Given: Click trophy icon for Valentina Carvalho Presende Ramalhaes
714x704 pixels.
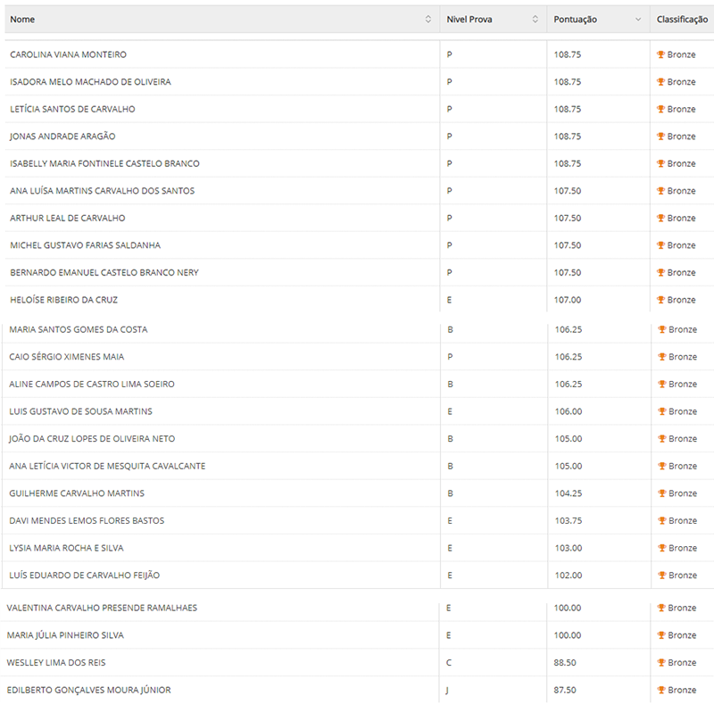Looking at the screenshot, I should [661, 608].
